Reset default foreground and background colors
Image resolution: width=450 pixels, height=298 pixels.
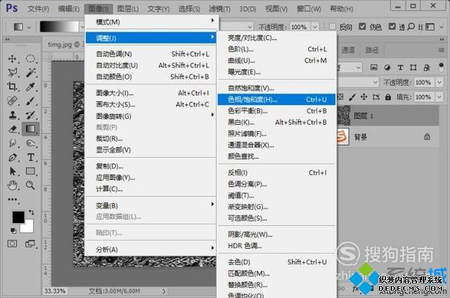[13, 230]
